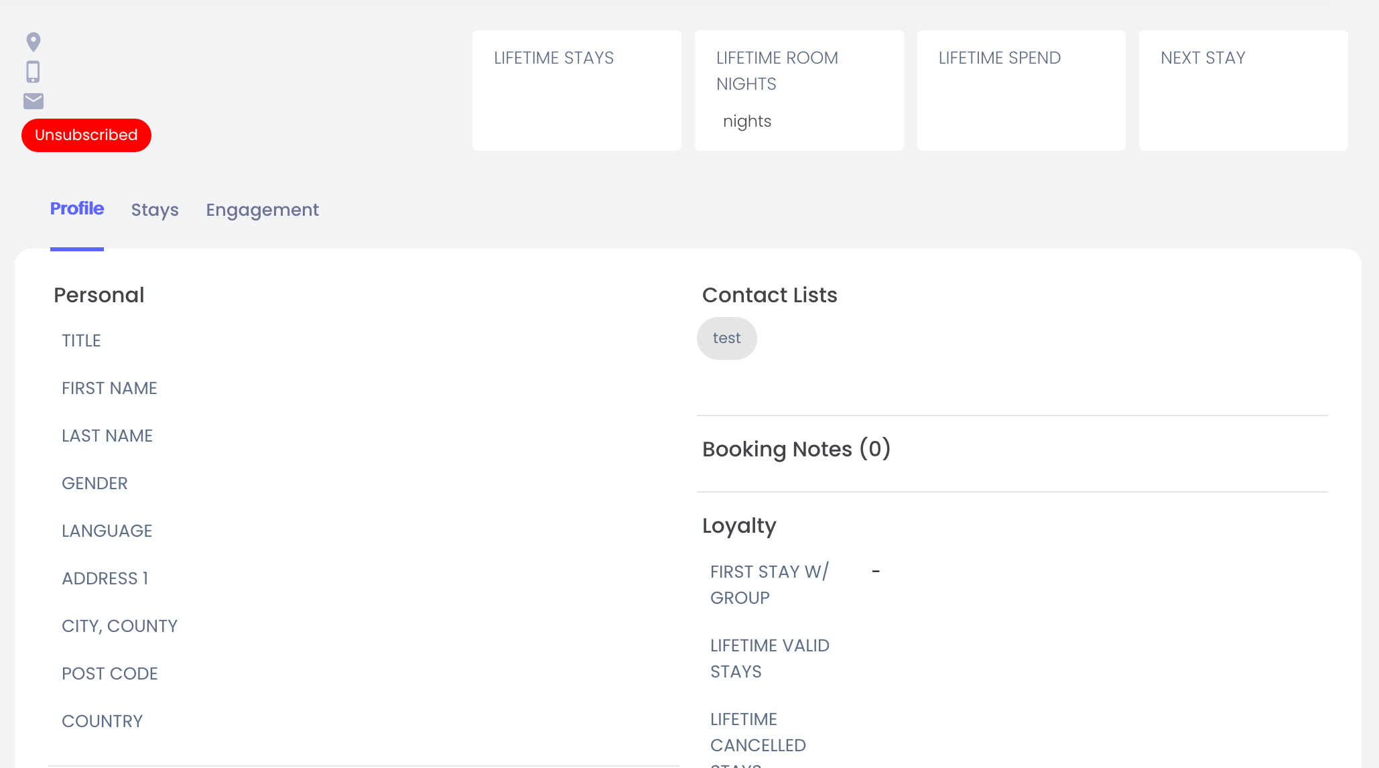This screenshot has width=1379, height=768.
Task: Click the Loyalty section heading
Action: pyautogui.click(x=739, y=526)
